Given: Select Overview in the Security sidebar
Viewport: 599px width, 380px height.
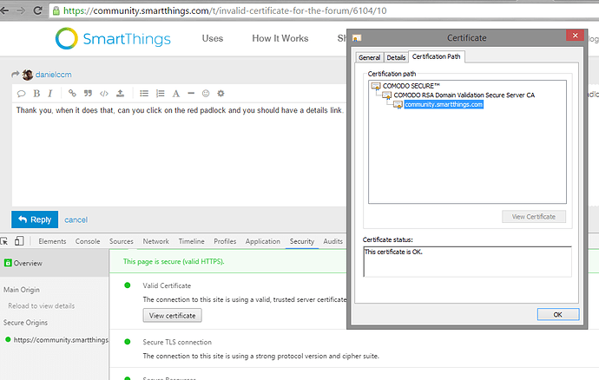Looking at the screenshot, I should pyautogui.click(x=54, y=263).
